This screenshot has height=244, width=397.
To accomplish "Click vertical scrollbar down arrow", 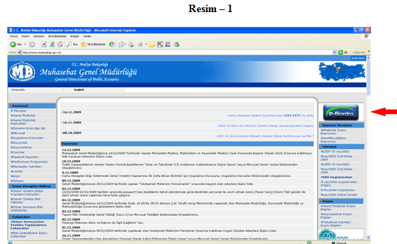I will pyautogui.click(x=368, y=237).
